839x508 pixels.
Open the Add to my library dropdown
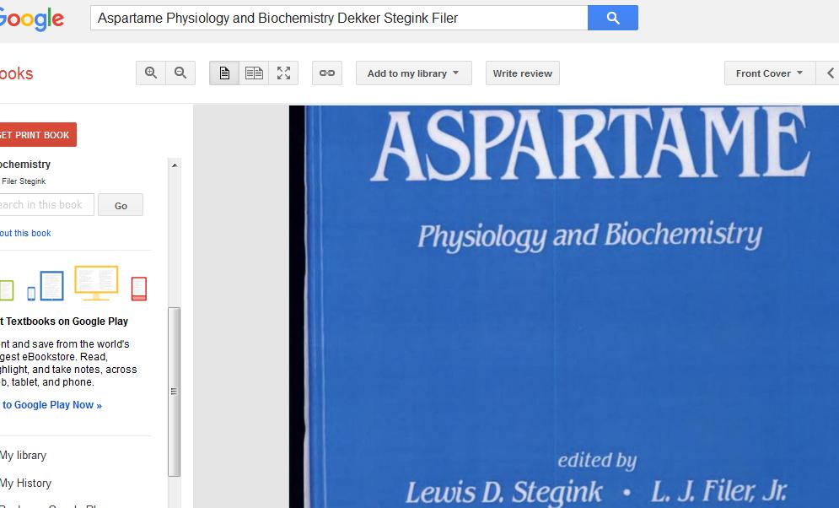coord(414,73)
